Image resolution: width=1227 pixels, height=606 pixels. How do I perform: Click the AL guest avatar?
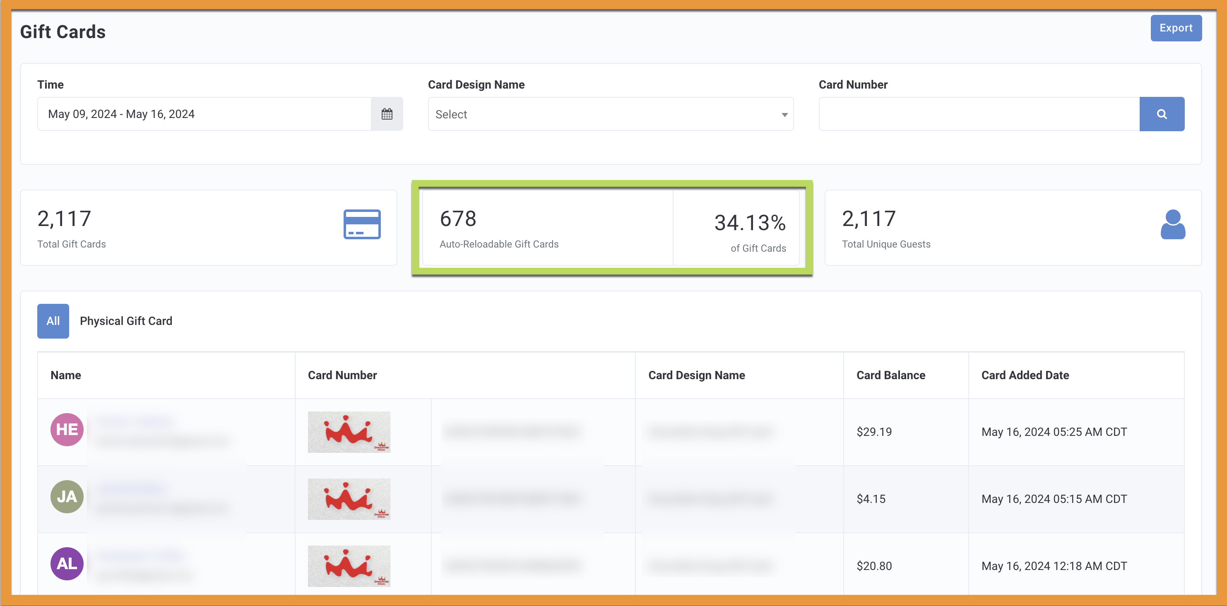67,564
